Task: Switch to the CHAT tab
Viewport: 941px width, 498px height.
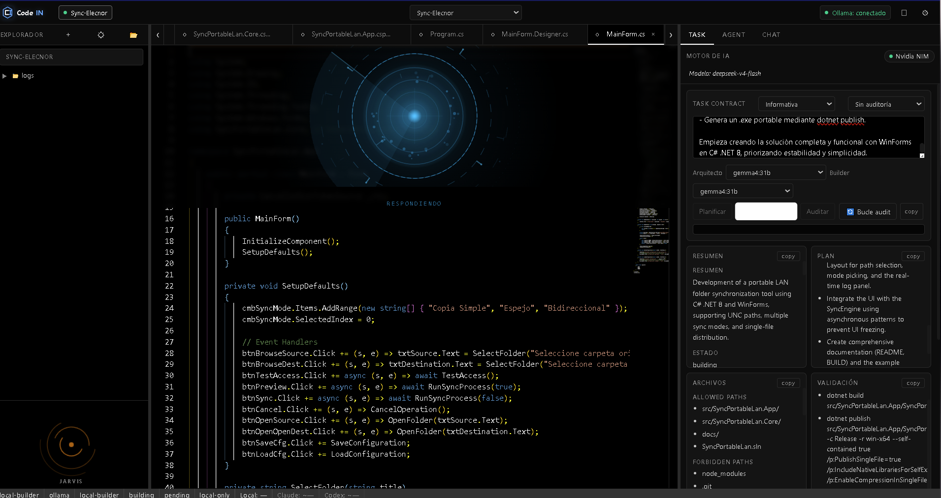Action: [x=771, y=35]
